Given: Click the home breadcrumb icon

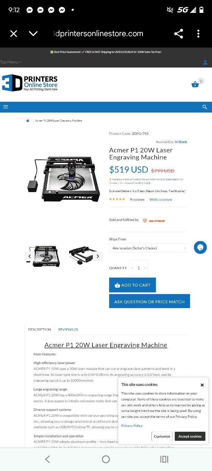Looking at the screenshot, I should pyautogui.click(x=27, y=121).
